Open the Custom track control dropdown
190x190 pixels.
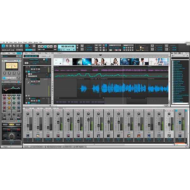46,56
